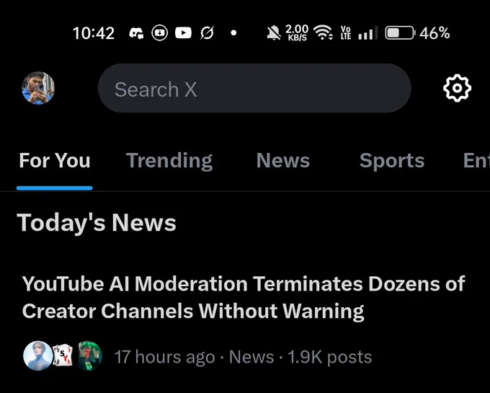This screenshot has height=393, width=490.
Task: Switch to the News tab
Action: tap(282, 160)
